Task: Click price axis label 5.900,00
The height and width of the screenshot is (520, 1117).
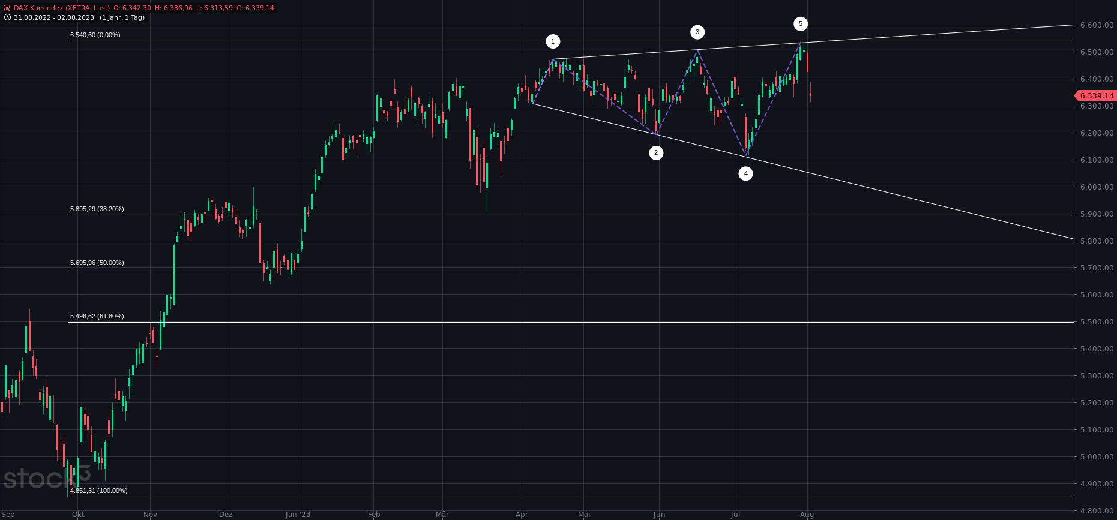Action: 1097,214
